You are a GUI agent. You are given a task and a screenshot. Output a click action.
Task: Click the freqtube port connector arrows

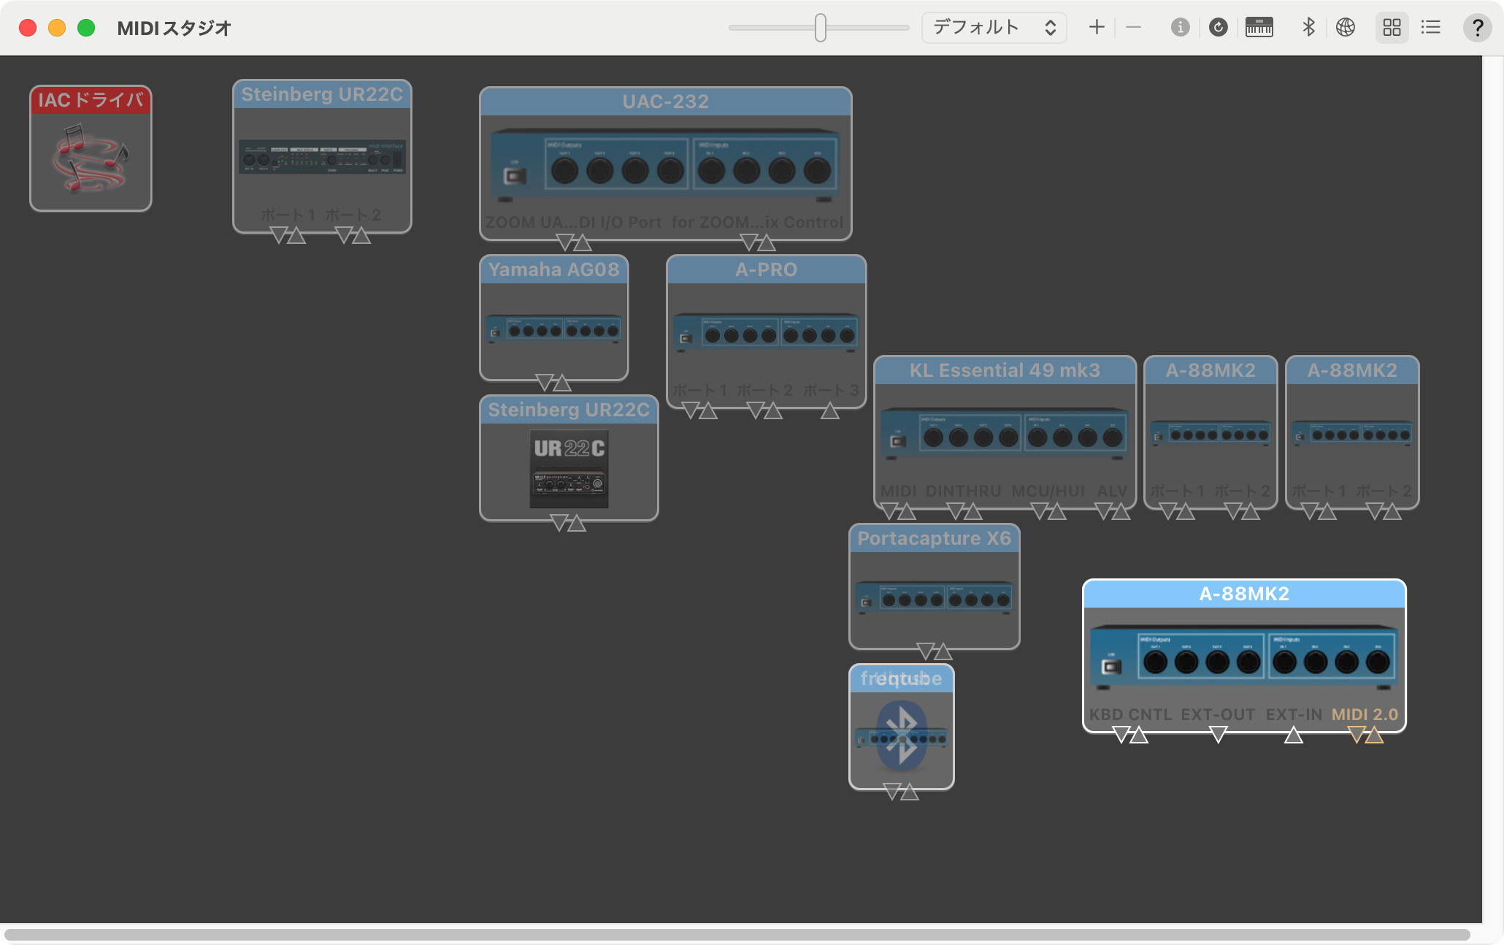coord(901,792)
